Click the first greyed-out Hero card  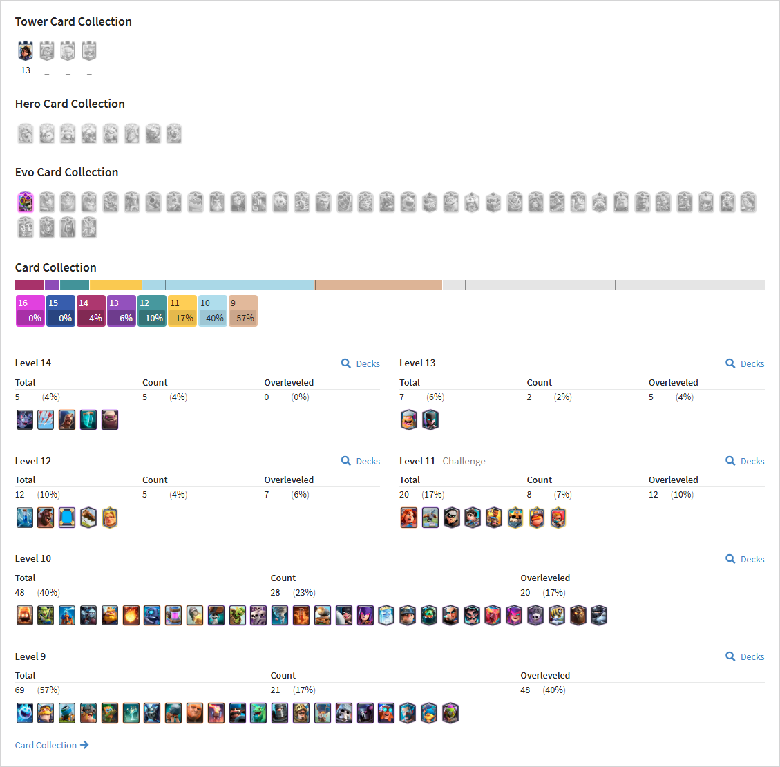26,134
